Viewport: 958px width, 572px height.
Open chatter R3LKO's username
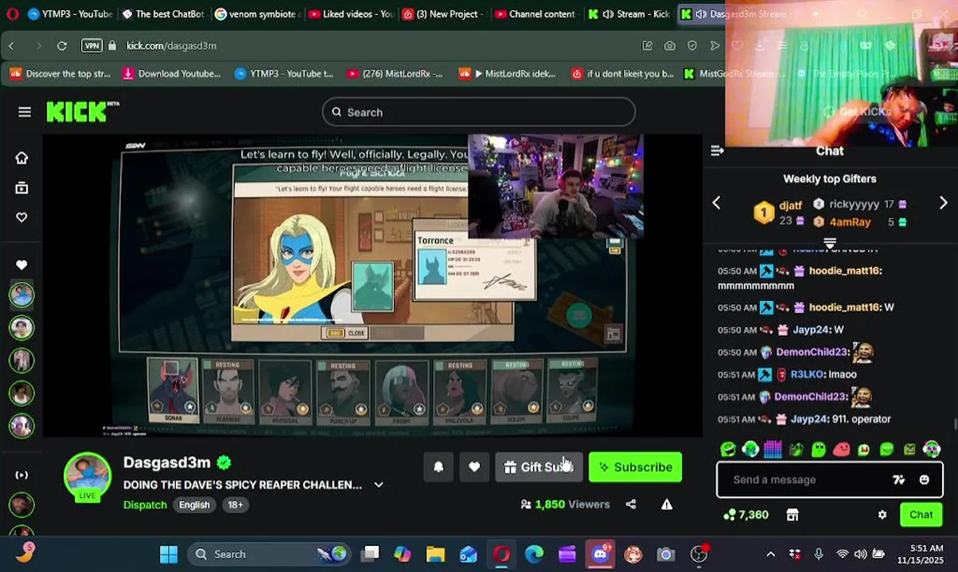(x=808, y=374)
